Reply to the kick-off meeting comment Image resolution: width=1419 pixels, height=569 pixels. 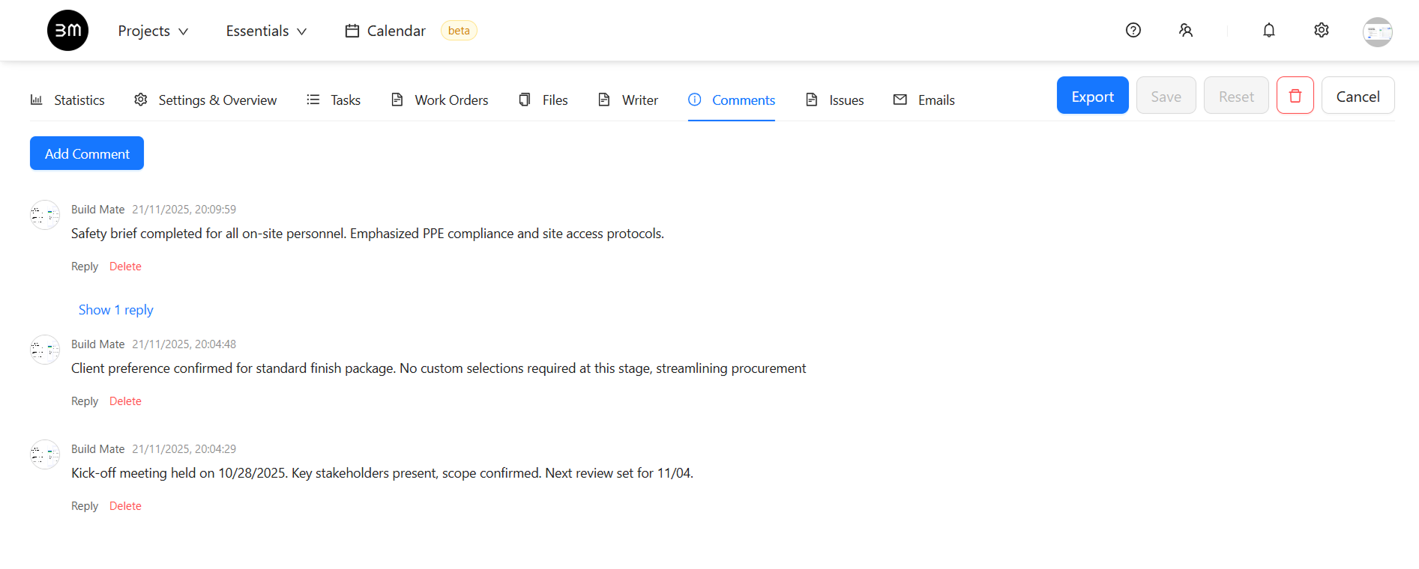click(x=85, y=506)
